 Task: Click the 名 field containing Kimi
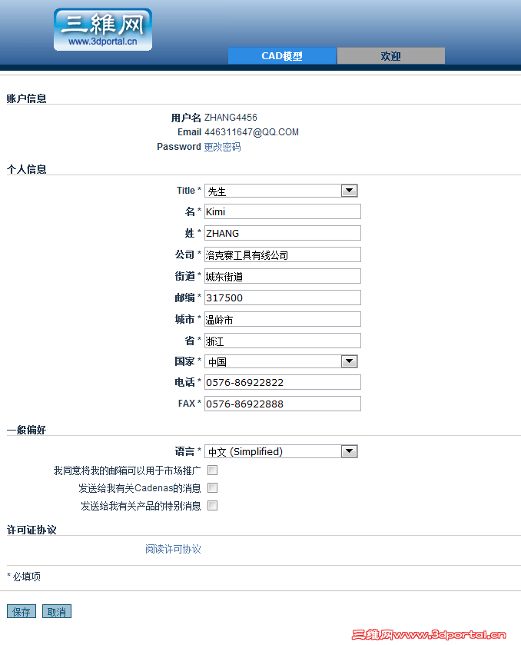(283, 211)
